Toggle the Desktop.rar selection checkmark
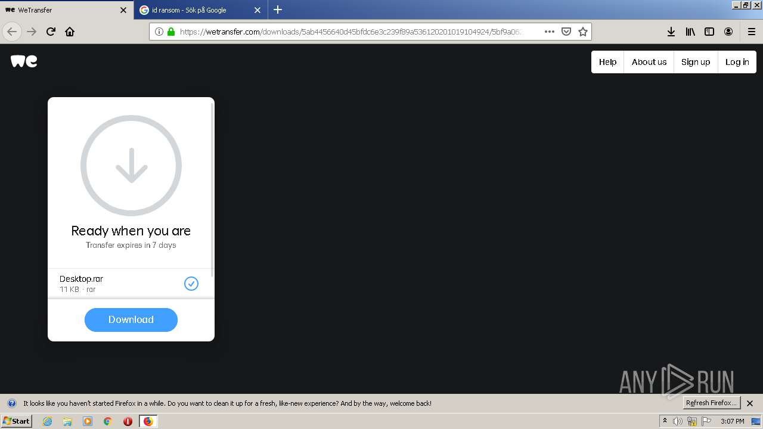763x429 pixels. (191, 284)
